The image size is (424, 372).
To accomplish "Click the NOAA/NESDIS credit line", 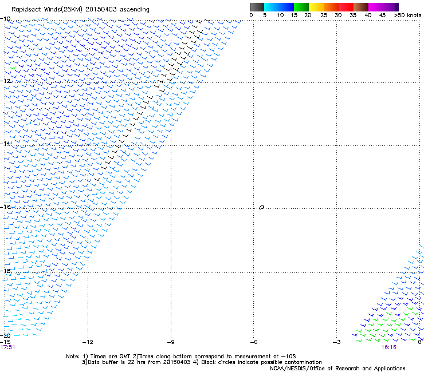I will pos(337,369).
